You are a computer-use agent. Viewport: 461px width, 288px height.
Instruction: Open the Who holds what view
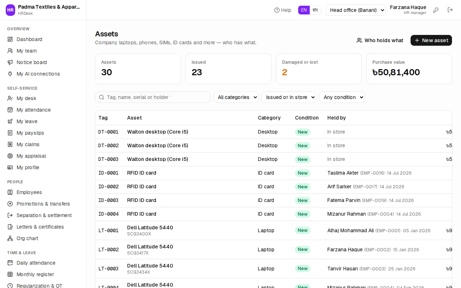tap(380, 40)
